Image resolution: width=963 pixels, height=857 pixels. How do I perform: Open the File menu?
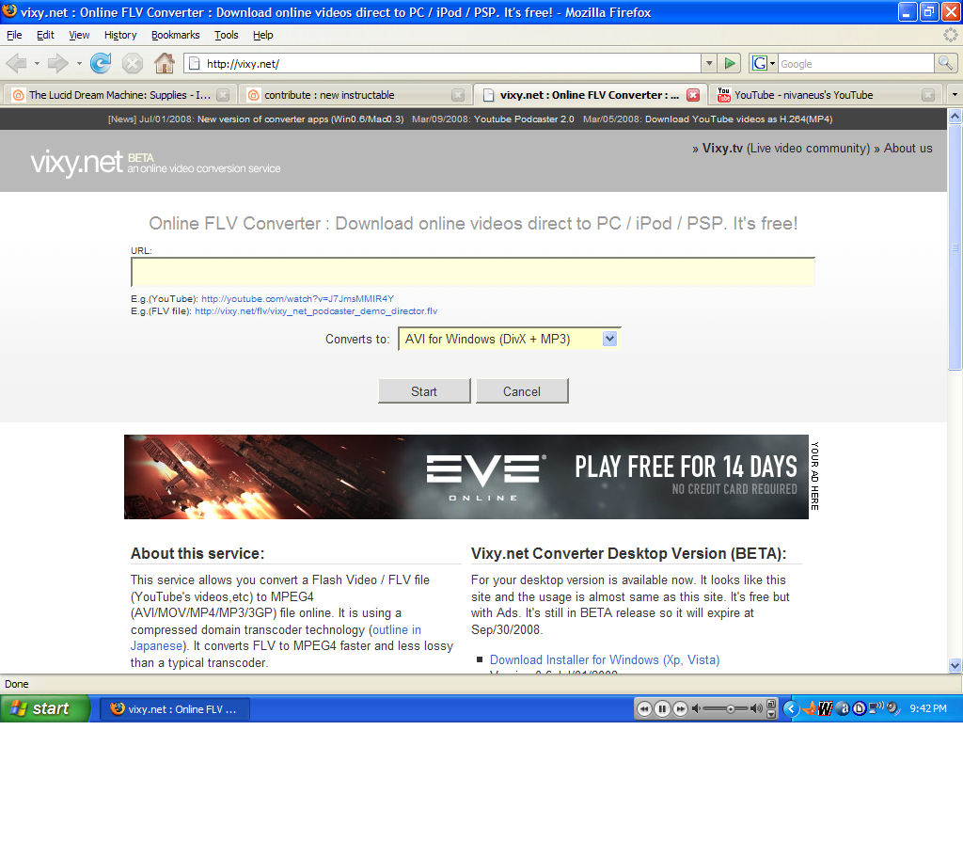pos(14,35)
